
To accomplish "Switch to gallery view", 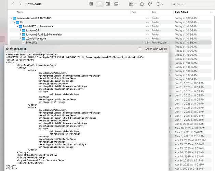I will pyautogui.click(x=116, y=4).
